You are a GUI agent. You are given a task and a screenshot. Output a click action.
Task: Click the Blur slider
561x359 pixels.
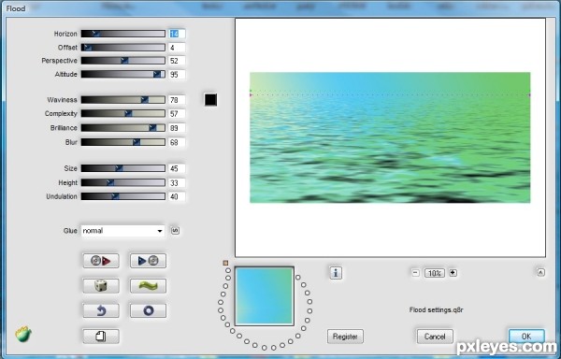coord(123,142)
